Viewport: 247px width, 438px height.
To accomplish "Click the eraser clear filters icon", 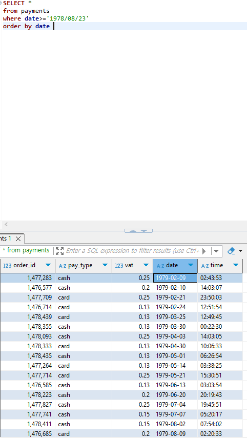I will point(231,251).
